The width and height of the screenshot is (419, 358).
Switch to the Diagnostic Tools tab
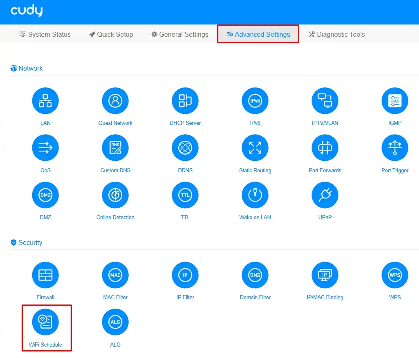tap(336, 34)
